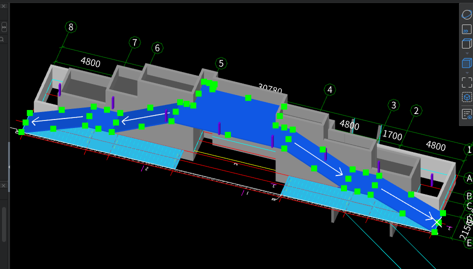Activate the orbit rotate view tool
The height and width of the screenshot is (269, 473).
466,14
